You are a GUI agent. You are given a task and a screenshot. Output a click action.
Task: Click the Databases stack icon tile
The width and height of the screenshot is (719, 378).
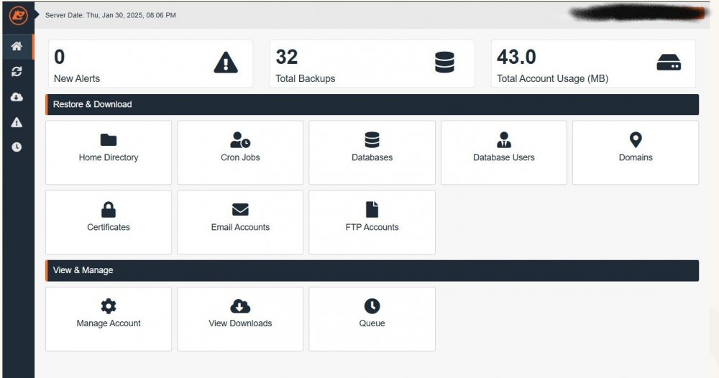(372, 139)
